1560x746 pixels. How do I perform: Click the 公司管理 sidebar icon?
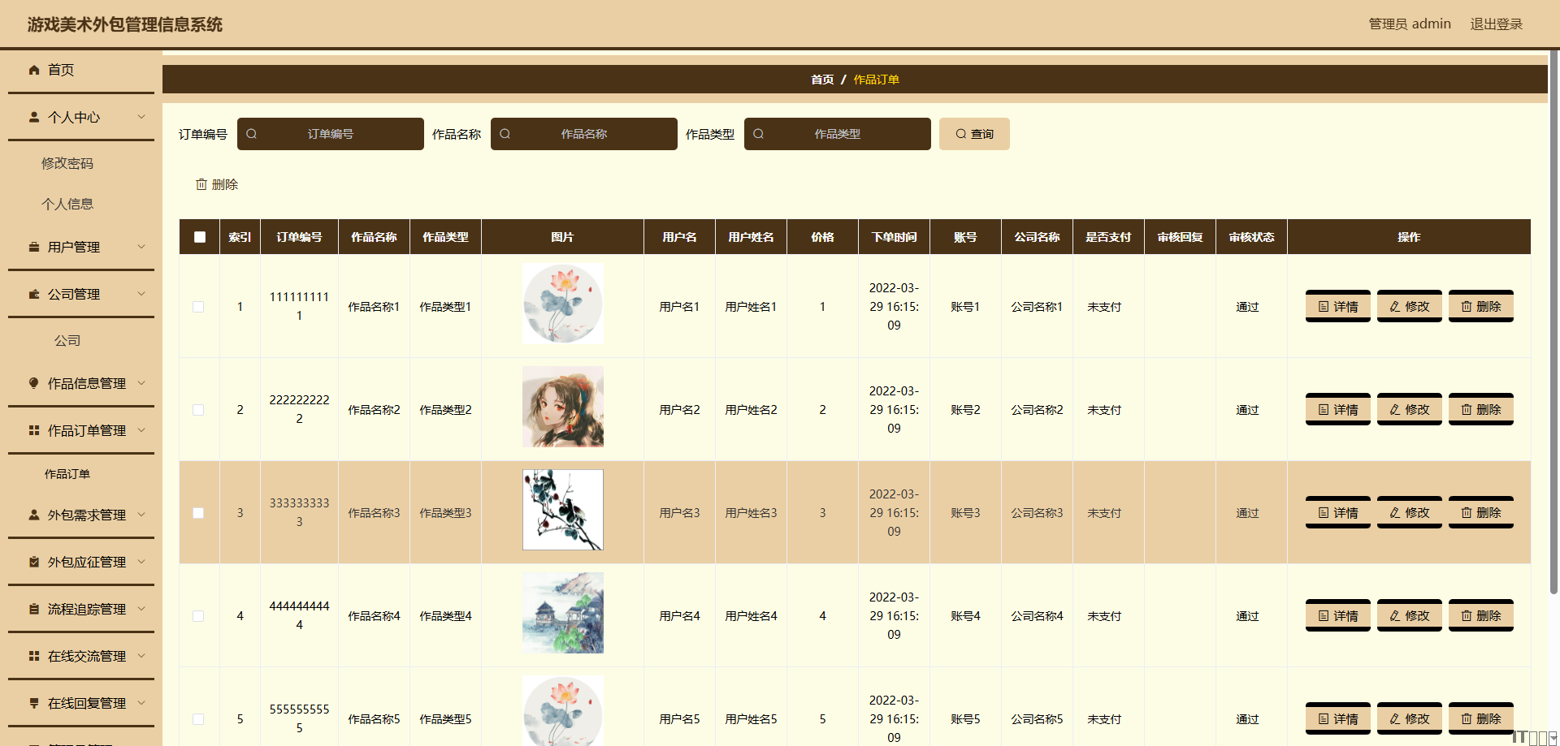[x=34, y=294]
